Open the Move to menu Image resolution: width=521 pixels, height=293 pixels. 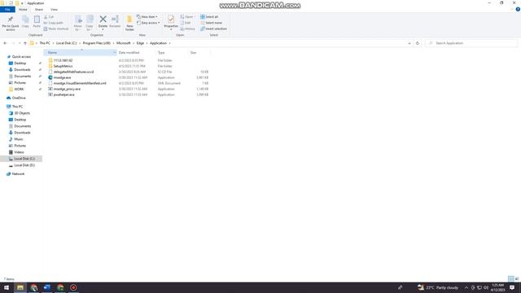(78, 24)
